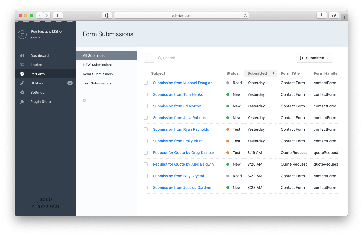363x236 pixels.
Task: Switch to NEW Submissions source
Action: tap(98, 65)
